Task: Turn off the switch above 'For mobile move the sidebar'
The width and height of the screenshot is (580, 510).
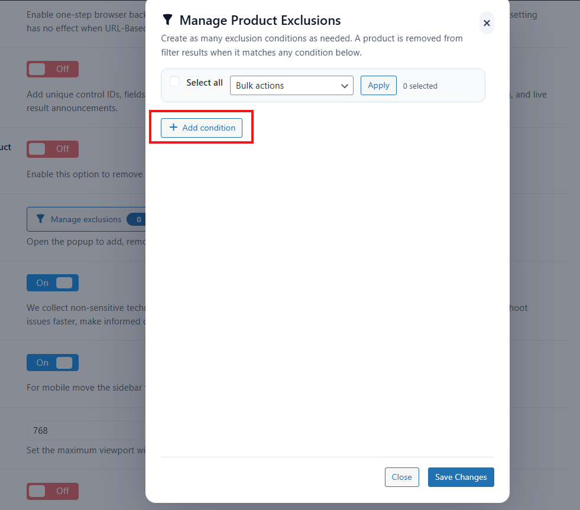Action: point(53,363)
